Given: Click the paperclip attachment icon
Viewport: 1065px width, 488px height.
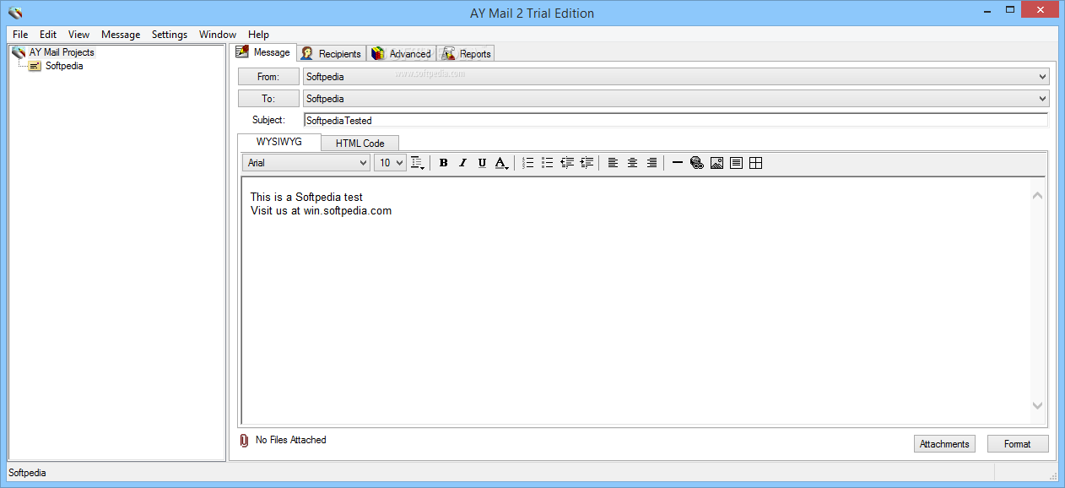Looking at the screenshot, I should click(x=245, y=441).
